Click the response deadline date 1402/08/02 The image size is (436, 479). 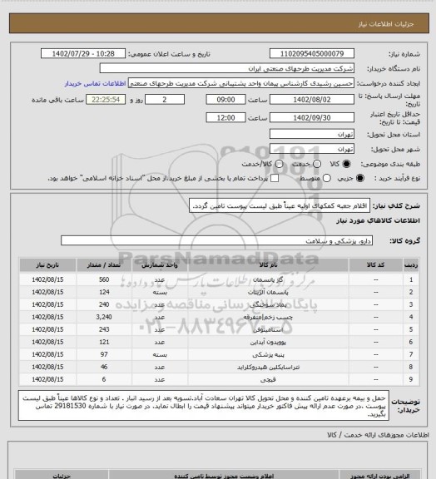click(312, 100)
